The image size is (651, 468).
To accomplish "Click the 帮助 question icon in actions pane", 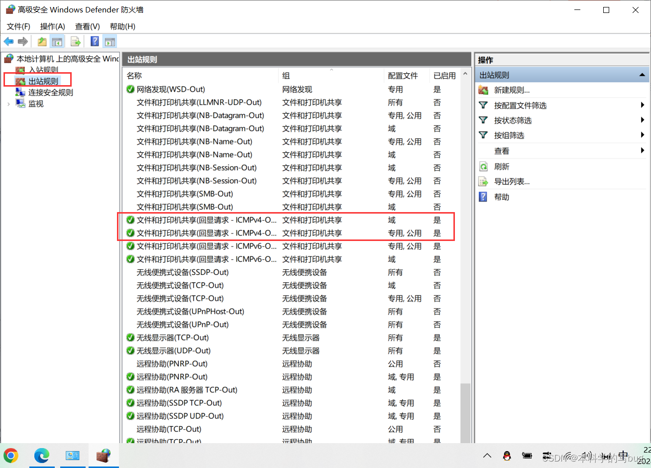I will click(x=483, y=197).
